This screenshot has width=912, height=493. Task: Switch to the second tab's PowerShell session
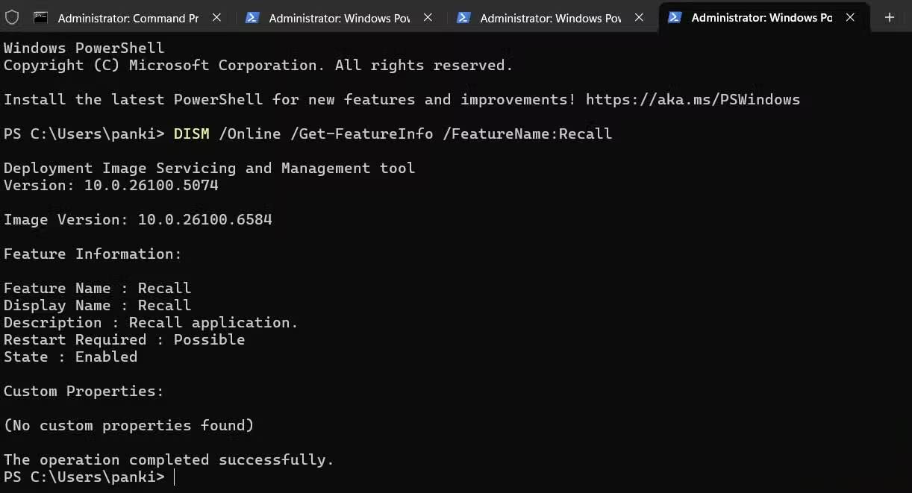(339, 18)
